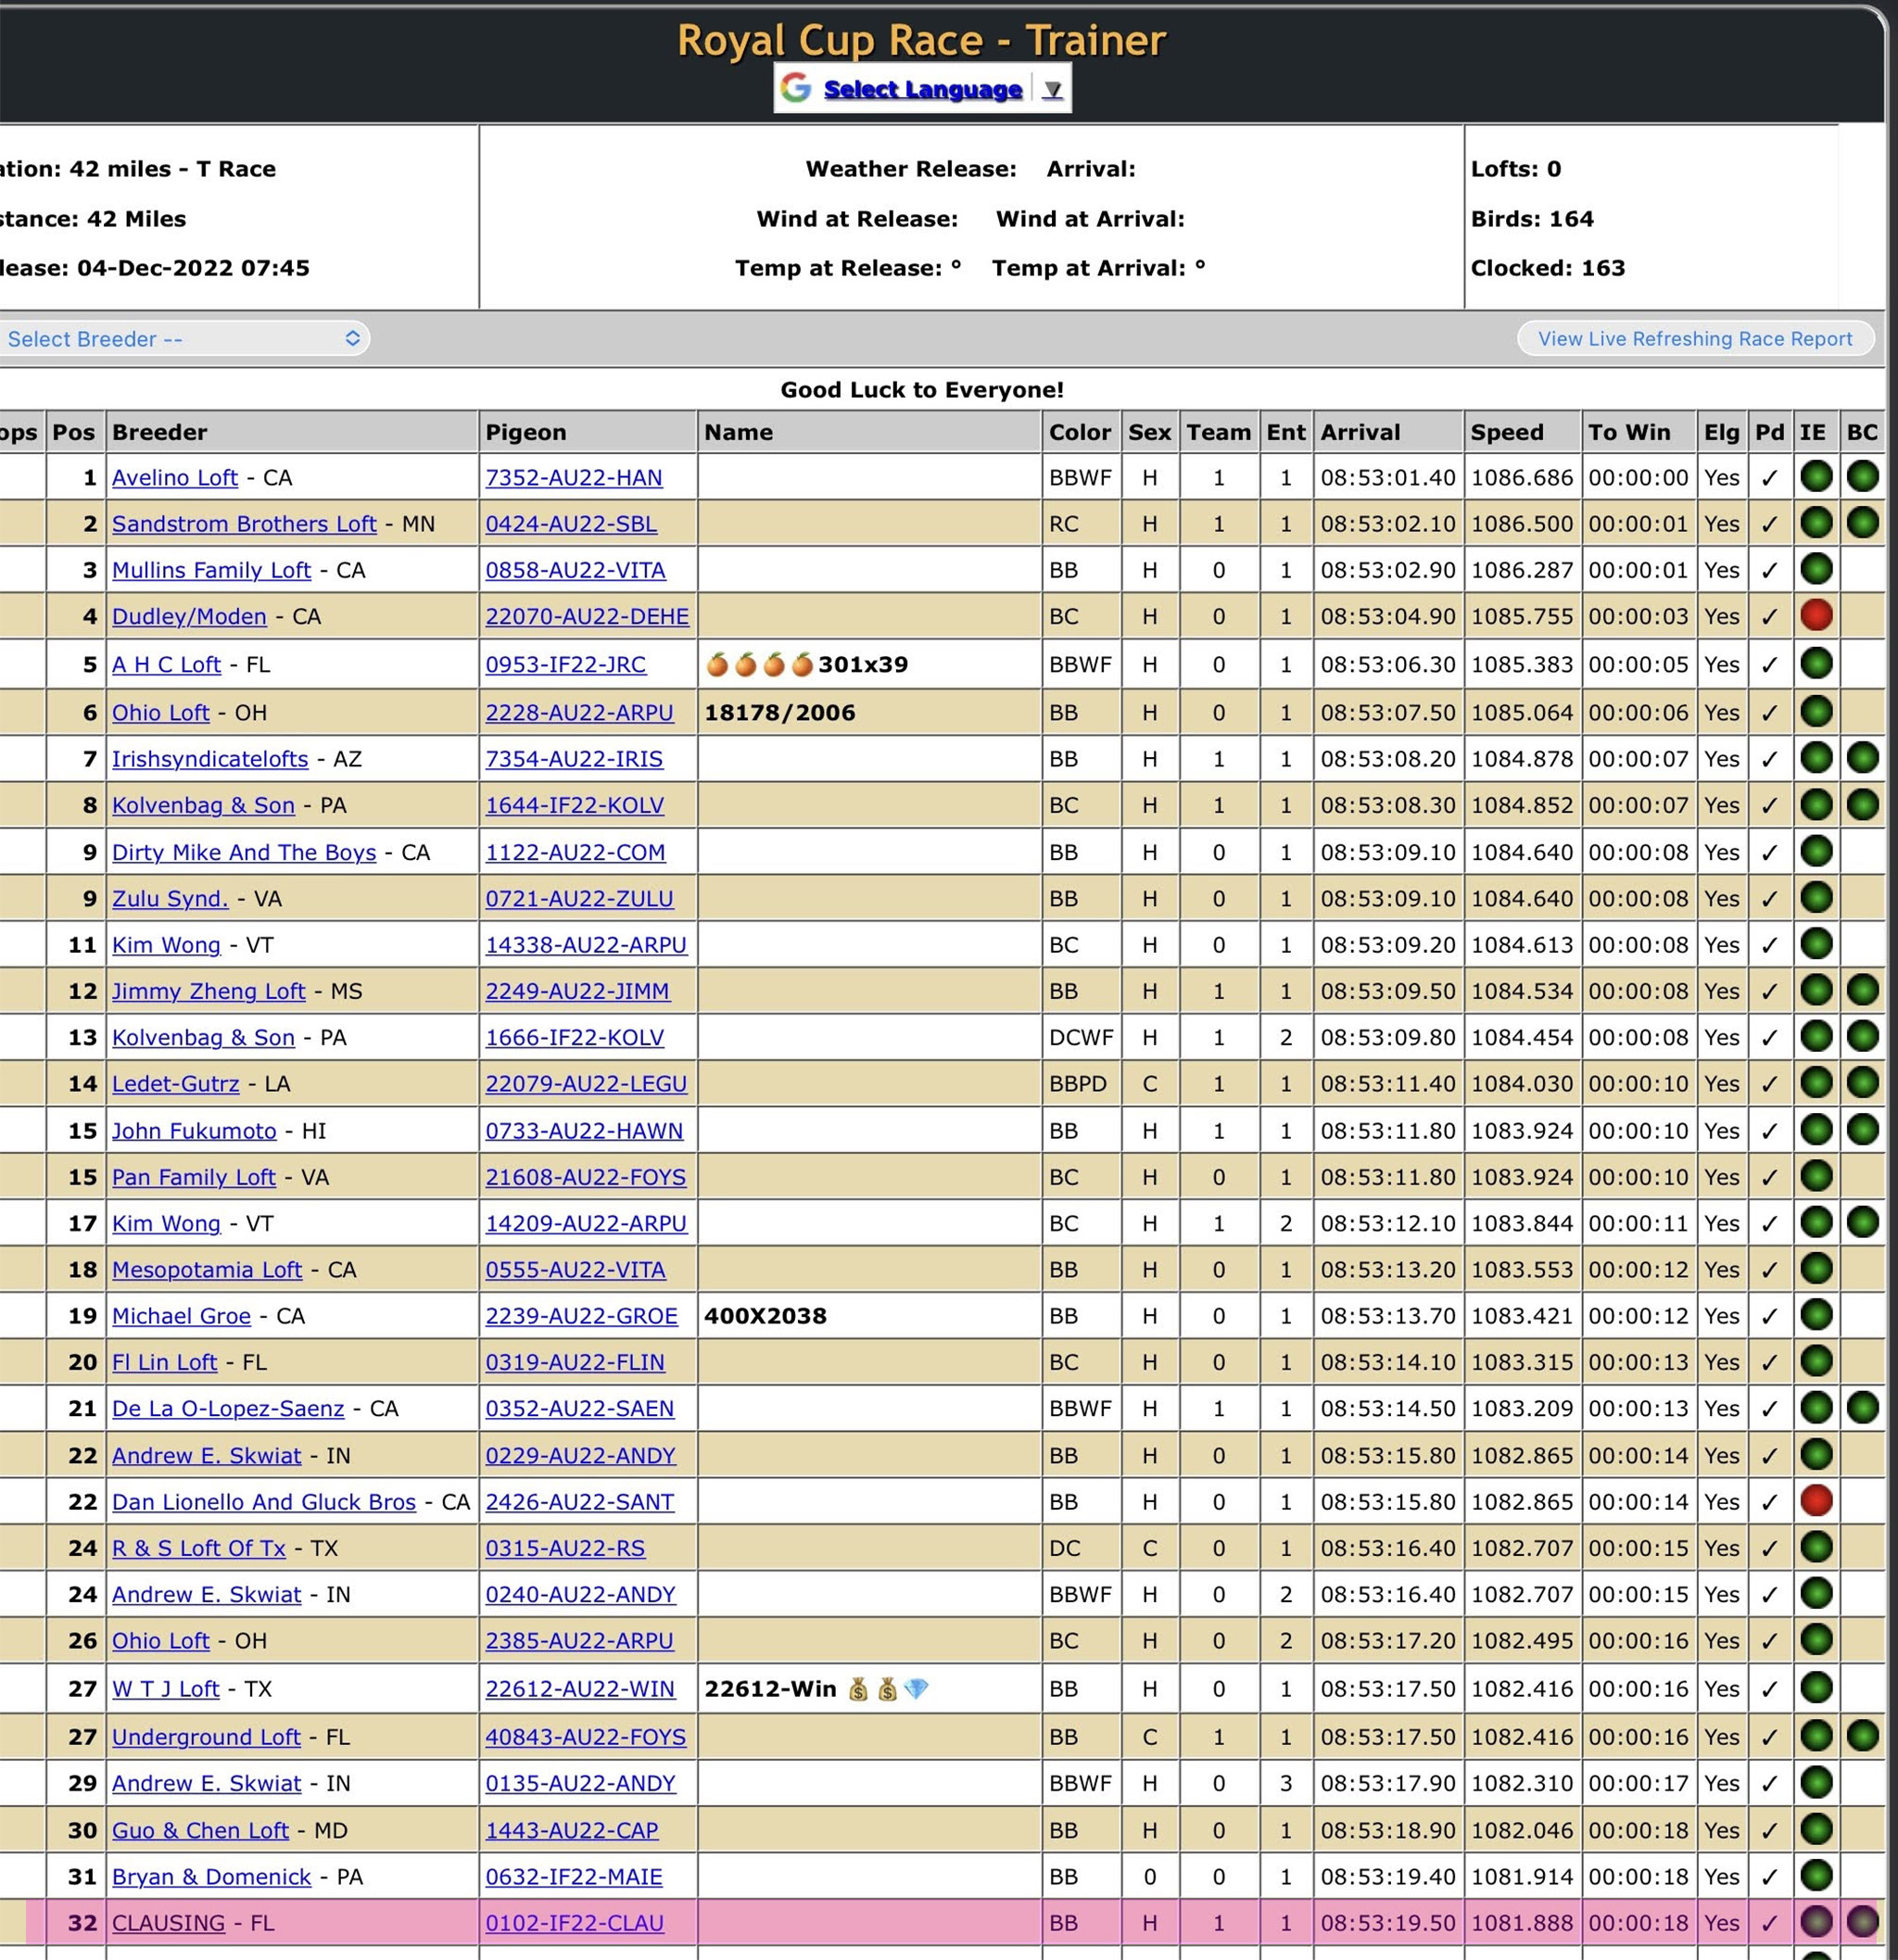Click the Color column header
This screenshot has height=1960, width=1898.
click(1080, 432)
